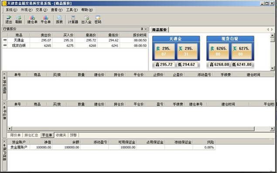277x173 pixels.
Task: Click the 刷新 (refresh) toolbar icon
Action: (19, 20)
